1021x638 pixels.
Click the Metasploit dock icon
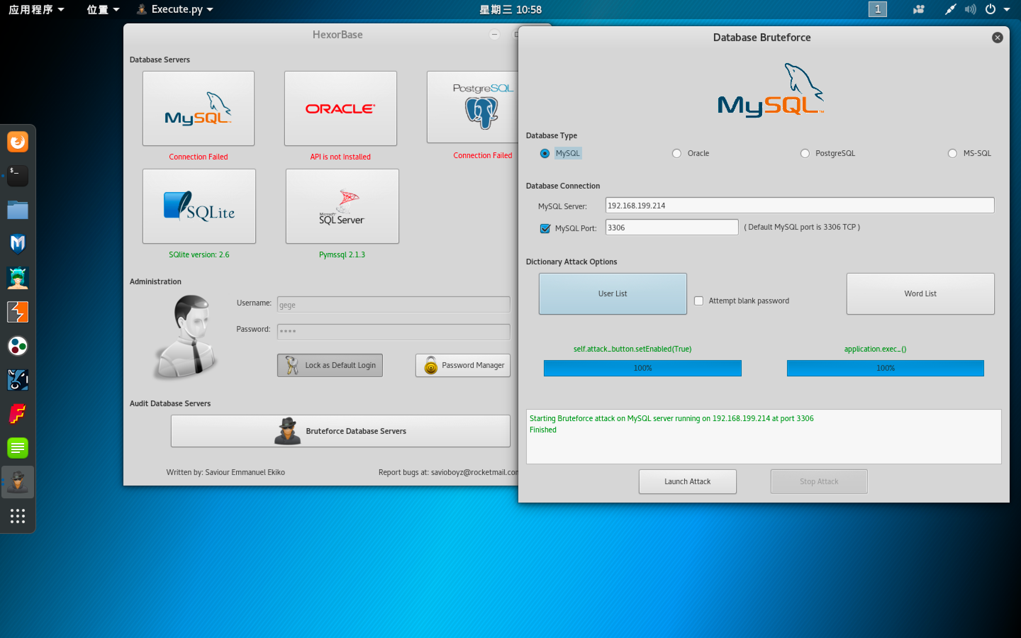click(x=18, y=244)
